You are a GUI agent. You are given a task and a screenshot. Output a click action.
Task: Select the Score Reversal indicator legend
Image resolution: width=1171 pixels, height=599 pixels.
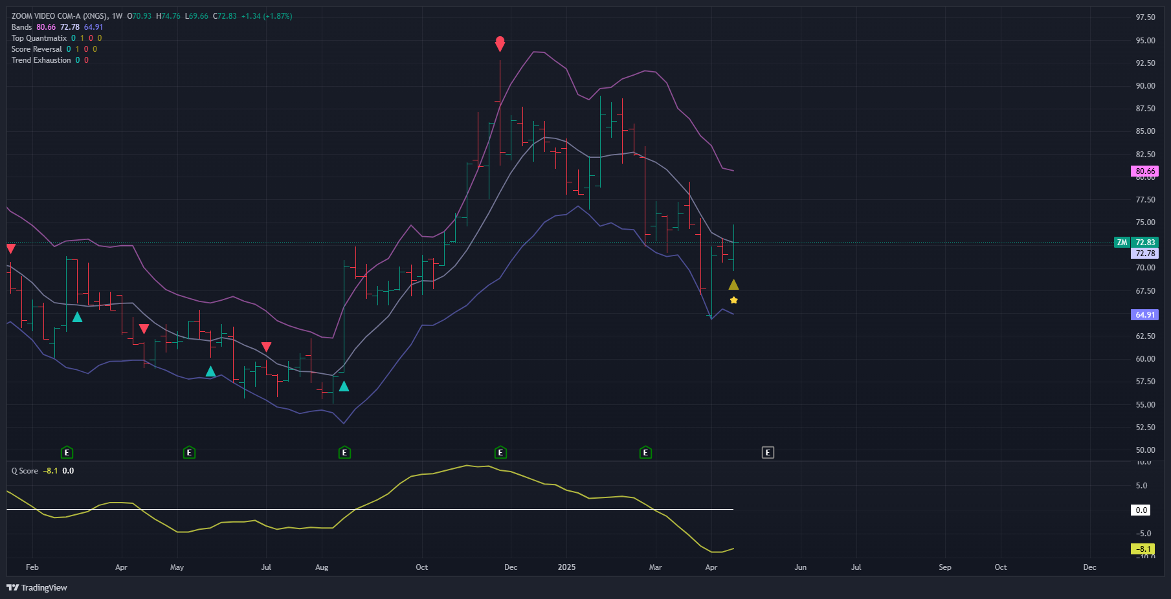click(x=36, y=49)
